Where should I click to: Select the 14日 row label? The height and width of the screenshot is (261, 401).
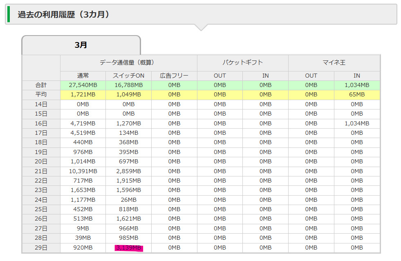click(x=41, y=104)
